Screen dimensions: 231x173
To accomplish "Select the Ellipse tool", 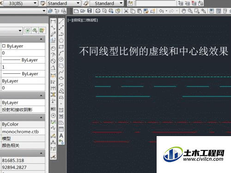I will click(x=61, y=78).
